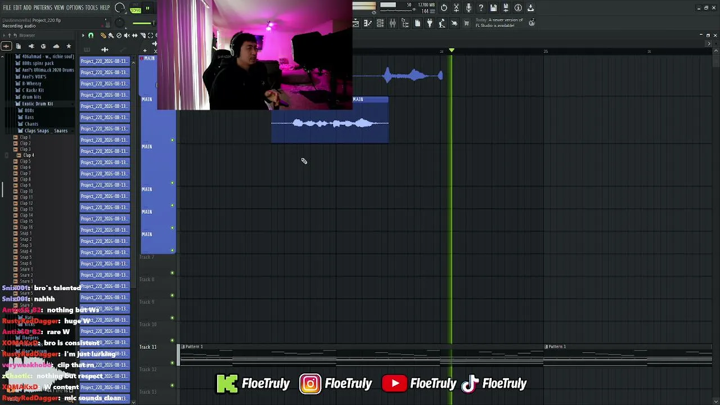Toggle mute light on Track 10
Screen dimensions: 720x405
172,340
